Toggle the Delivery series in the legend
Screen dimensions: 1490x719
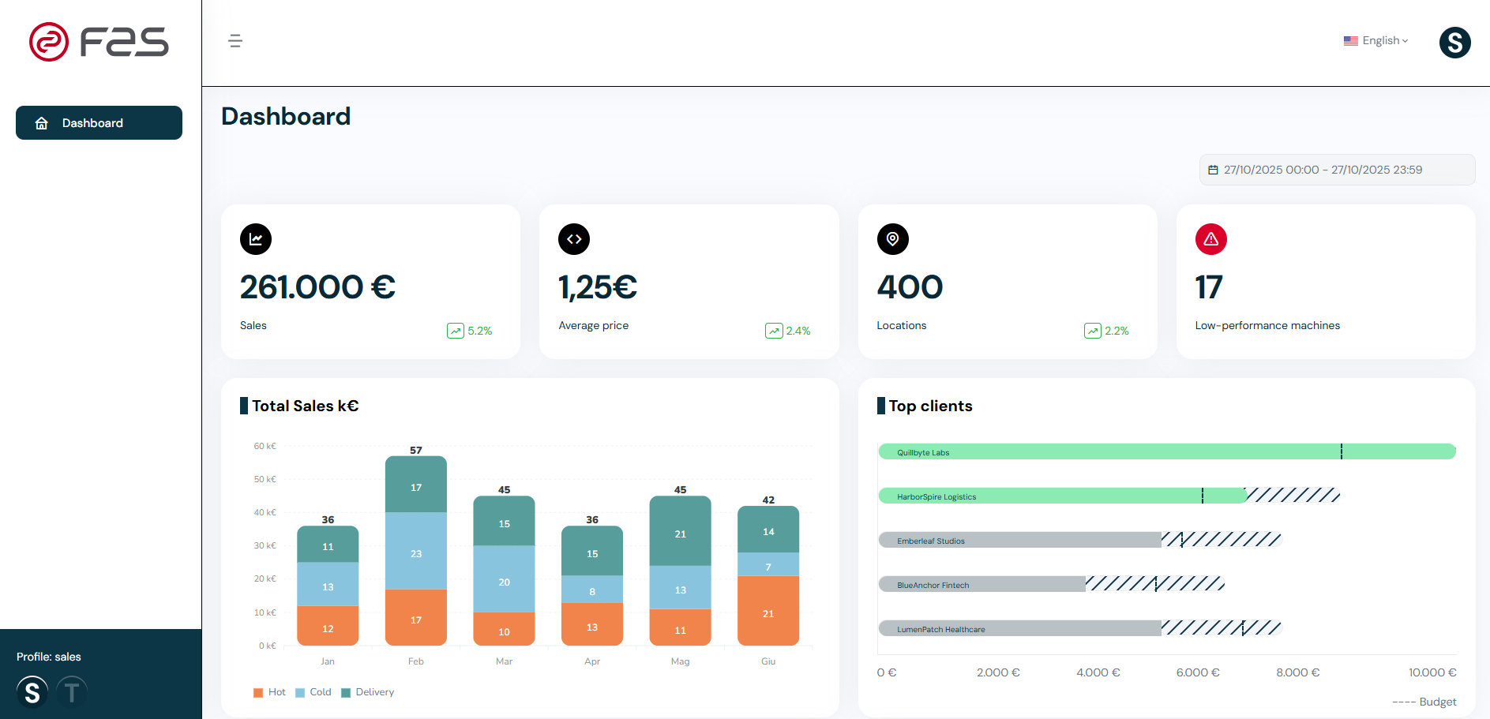(x=367, y=692)
